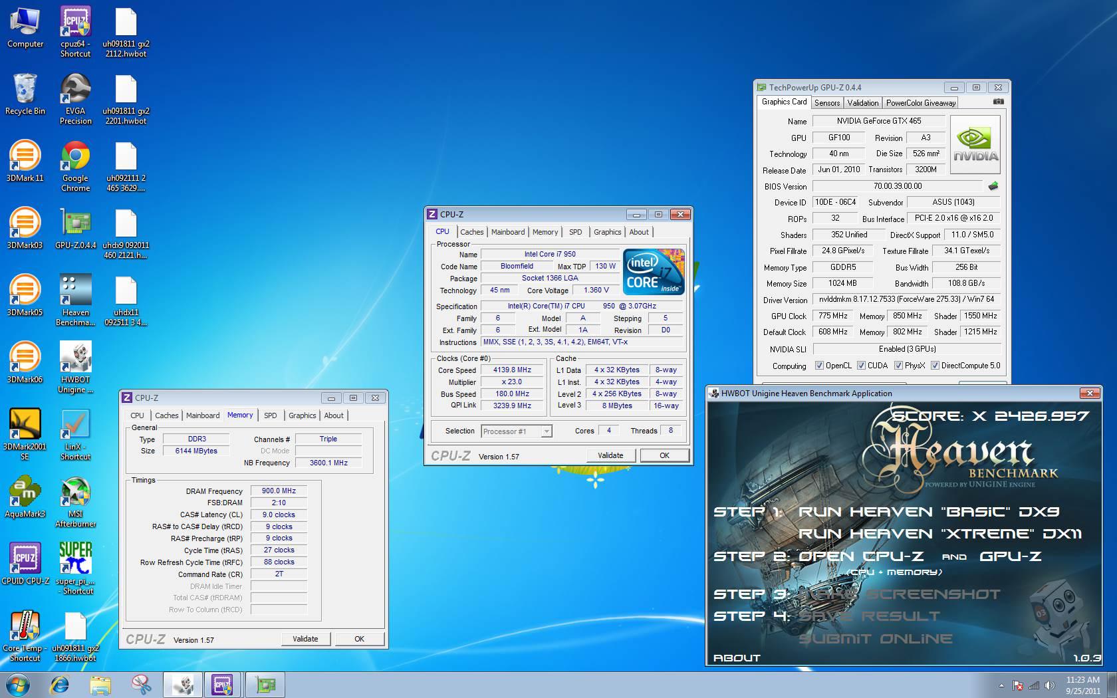
Task: Launch the 3DMark03 desktop shortcut
Action: 25,229
